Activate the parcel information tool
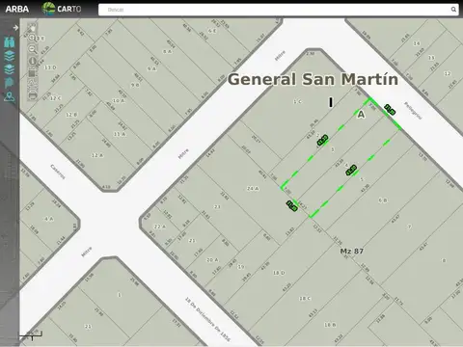Viewport: 463px width, 347px height. click(x=32, y=61)
